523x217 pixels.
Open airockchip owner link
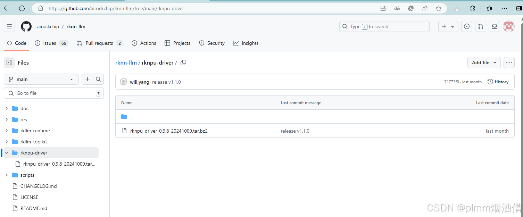[48, 26]
